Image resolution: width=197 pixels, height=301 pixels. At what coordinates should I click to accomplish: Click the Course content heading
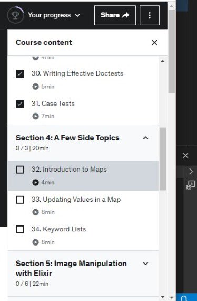click(44, 42)
